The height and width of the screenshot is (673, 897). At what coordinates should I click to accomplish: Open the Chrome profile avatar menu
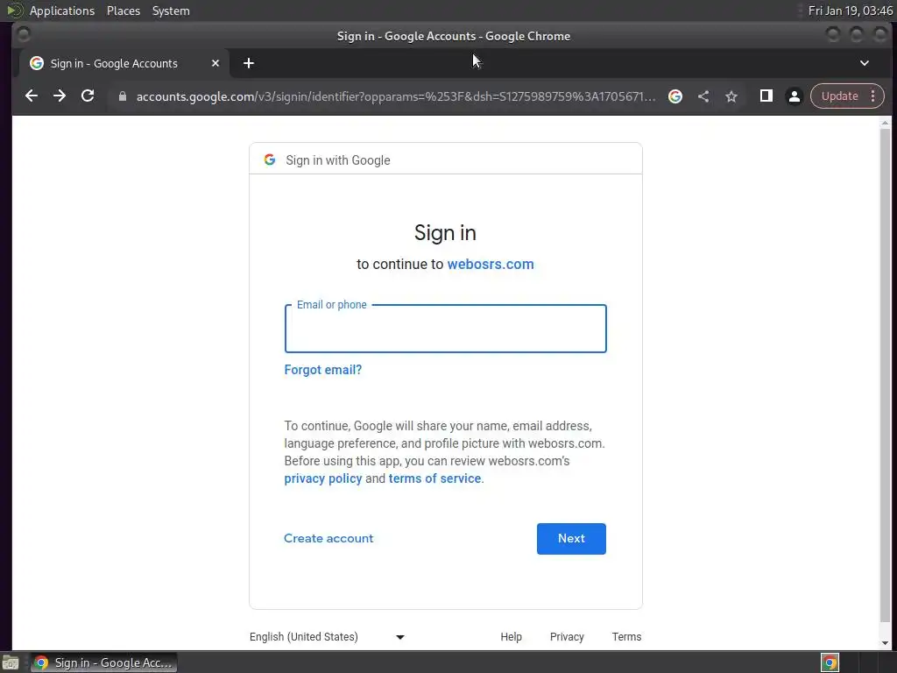[794, 96]
